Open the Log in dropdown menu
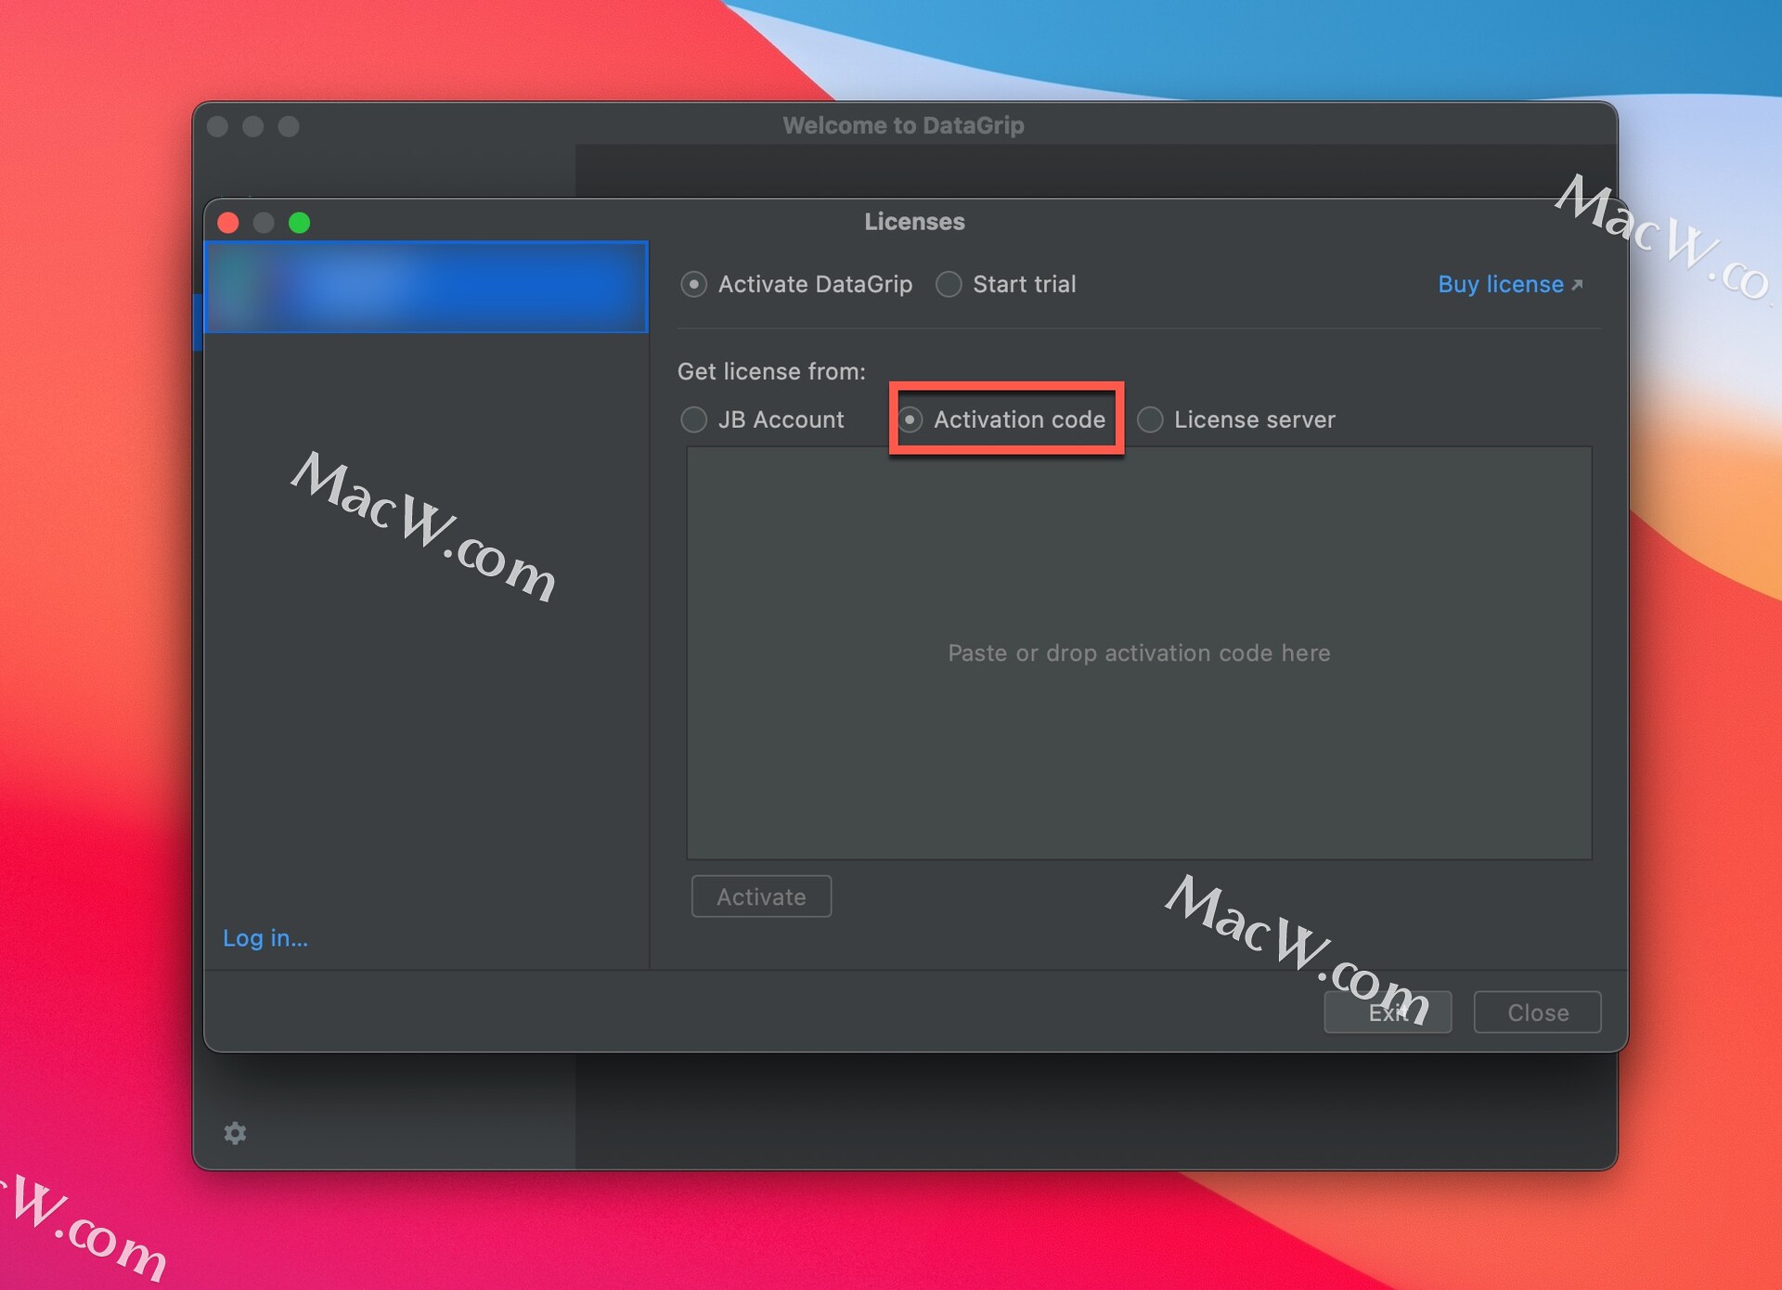Viewport: 1782px width, 1290px height. tap(265, 938)
